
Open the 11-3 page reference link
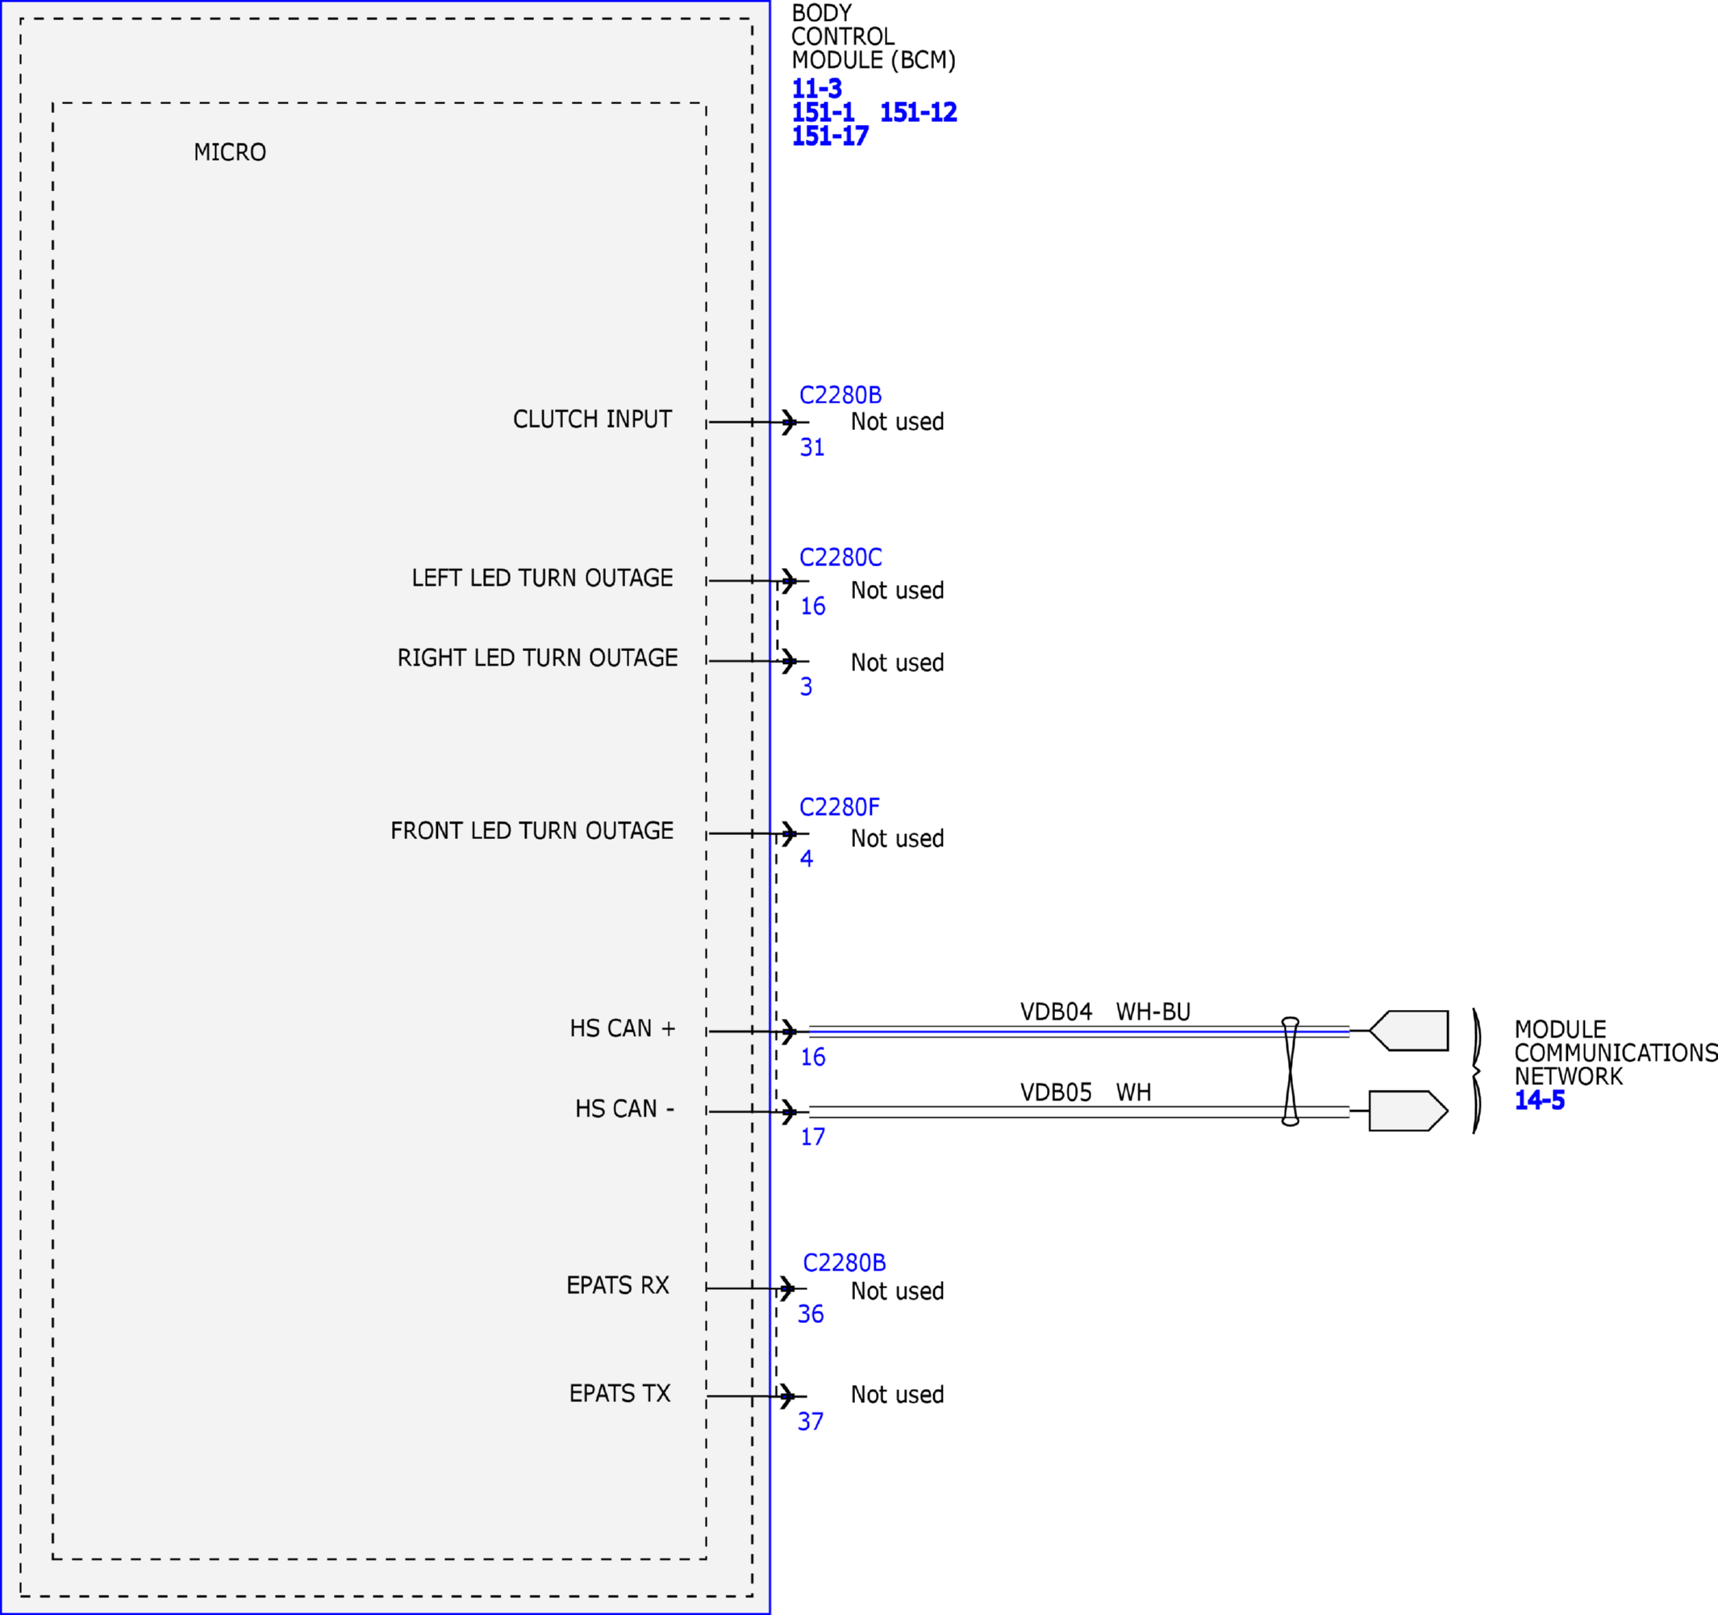point(816,88)
